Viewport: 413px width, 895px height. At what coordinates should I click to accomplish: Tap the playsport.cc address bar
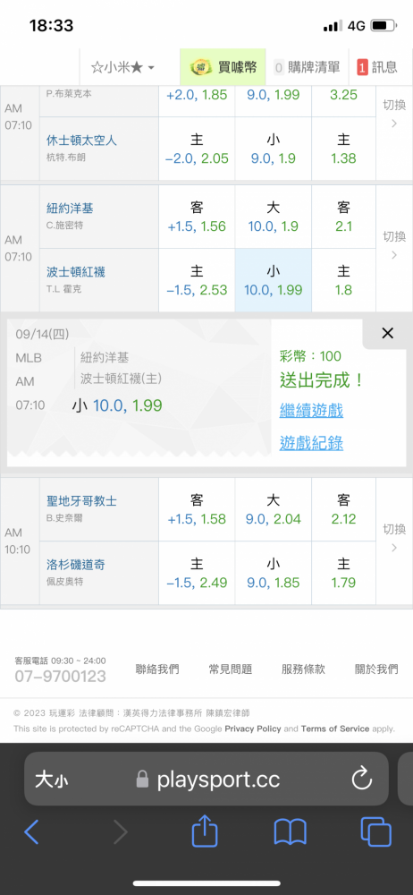click(x=206, y=779)
